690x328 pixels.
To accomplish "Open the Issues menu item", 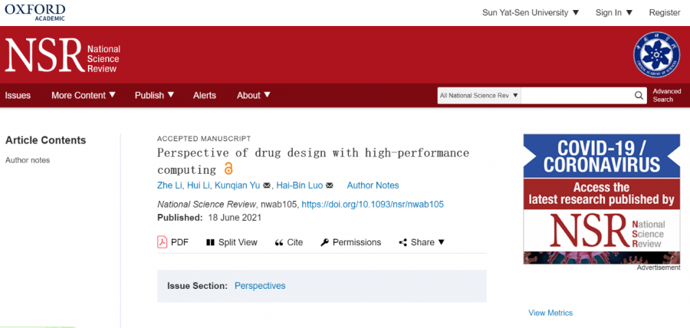I will pyautogui.click(x=18, y=95).
